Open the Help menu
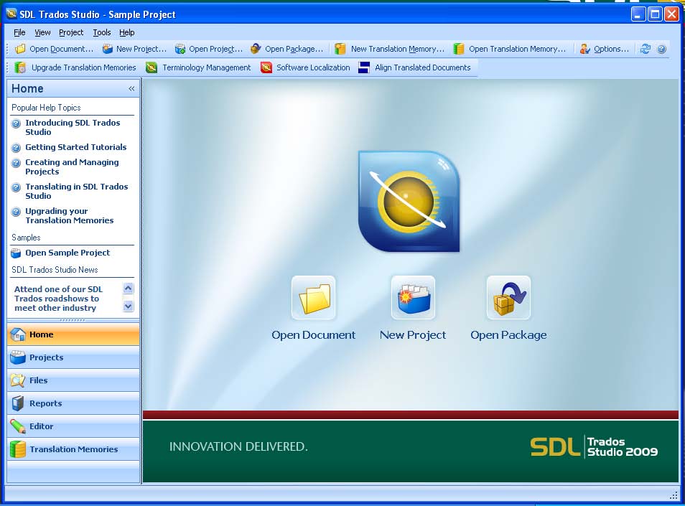The image size is (685, 506). pos(126,32)
